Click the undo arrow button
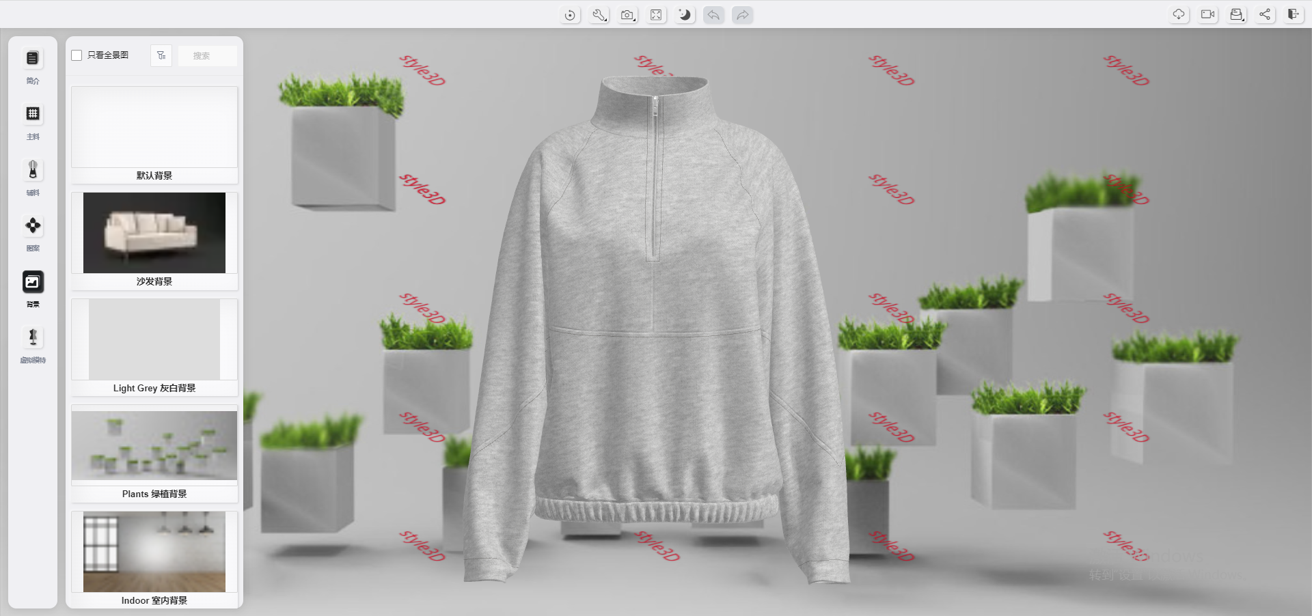The height and width of the screenshot is (616, 1312). 713,15
